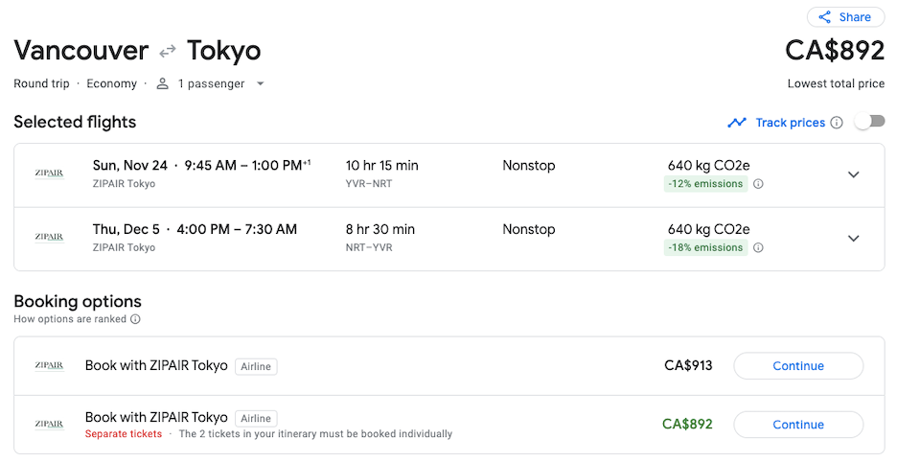Click the Lowest total price label

(x=836, y=84)
